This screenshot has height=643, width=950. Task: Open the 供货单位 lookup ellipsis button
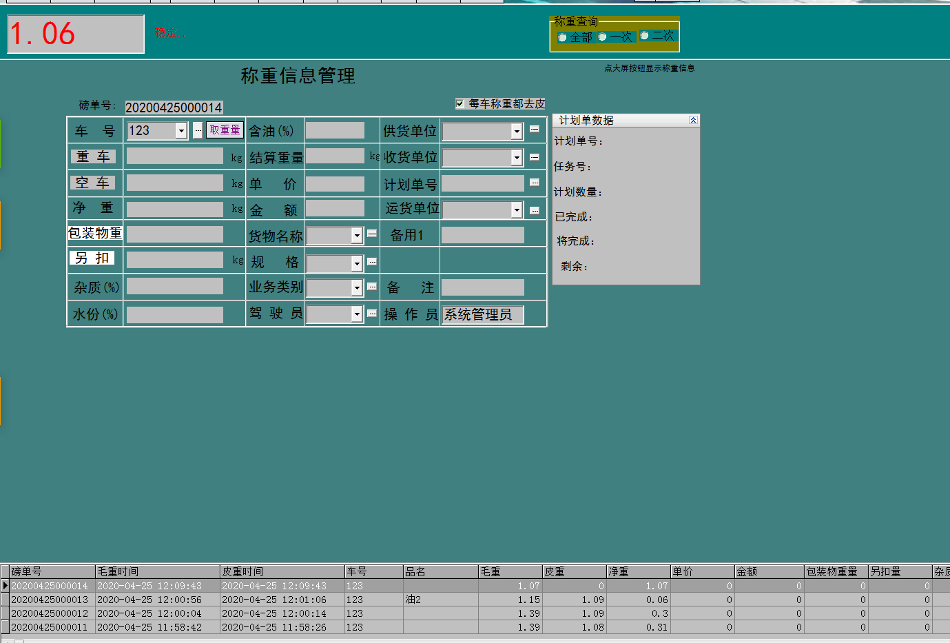pos(534,131)
